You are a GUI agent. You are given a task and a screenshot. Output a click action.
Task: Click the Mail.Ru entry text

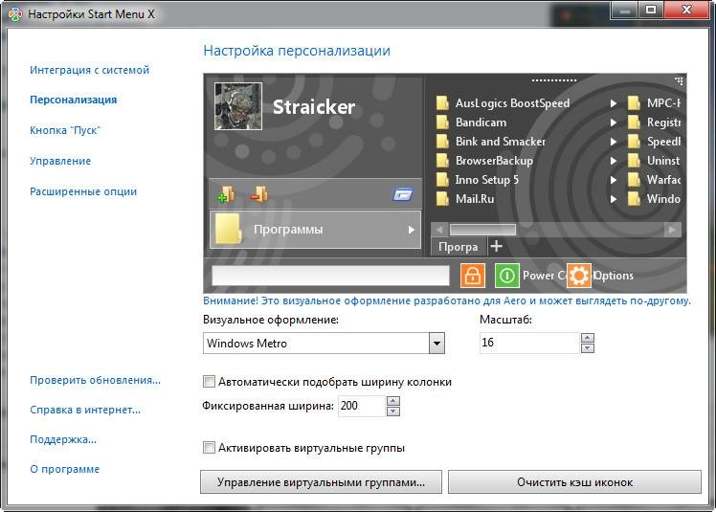pos(475,199)
